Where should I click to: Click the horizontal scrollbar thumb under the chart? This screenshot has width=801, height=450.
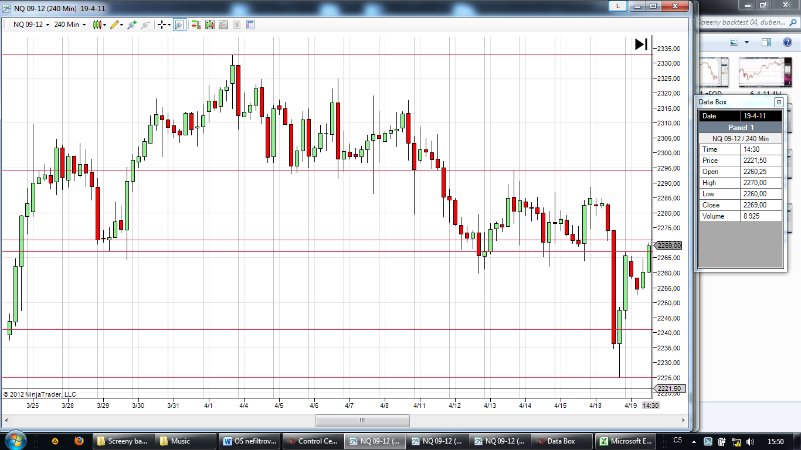click(x=362, y=421)
